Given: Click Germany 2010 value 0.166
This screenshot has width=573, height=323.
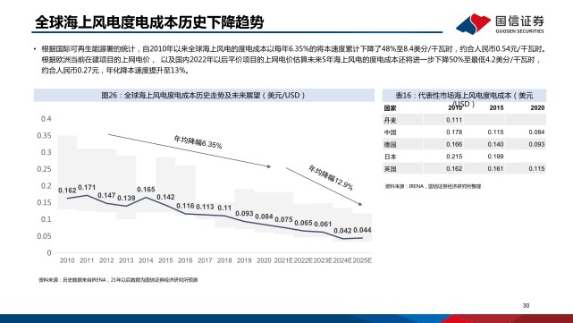Looking at the screenshot, I should click(x=454, y=144).
